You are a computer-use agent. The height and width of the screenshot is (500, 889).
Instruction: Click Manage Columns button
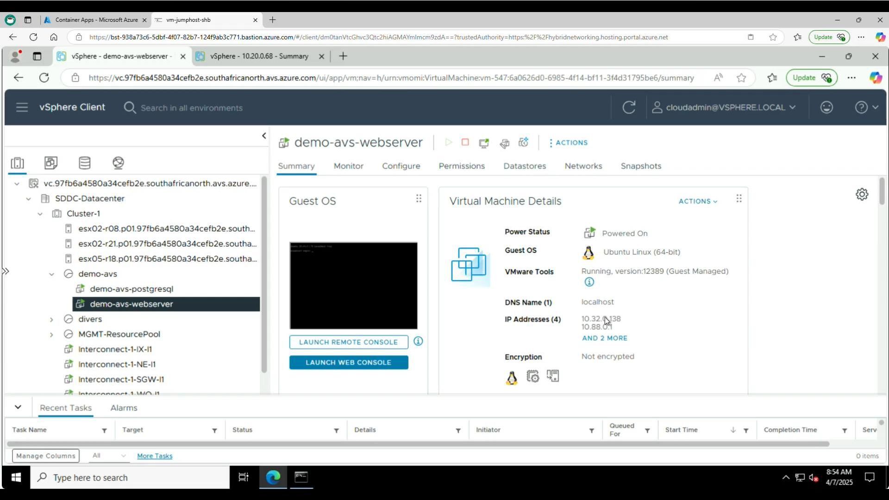coord(45,456)
